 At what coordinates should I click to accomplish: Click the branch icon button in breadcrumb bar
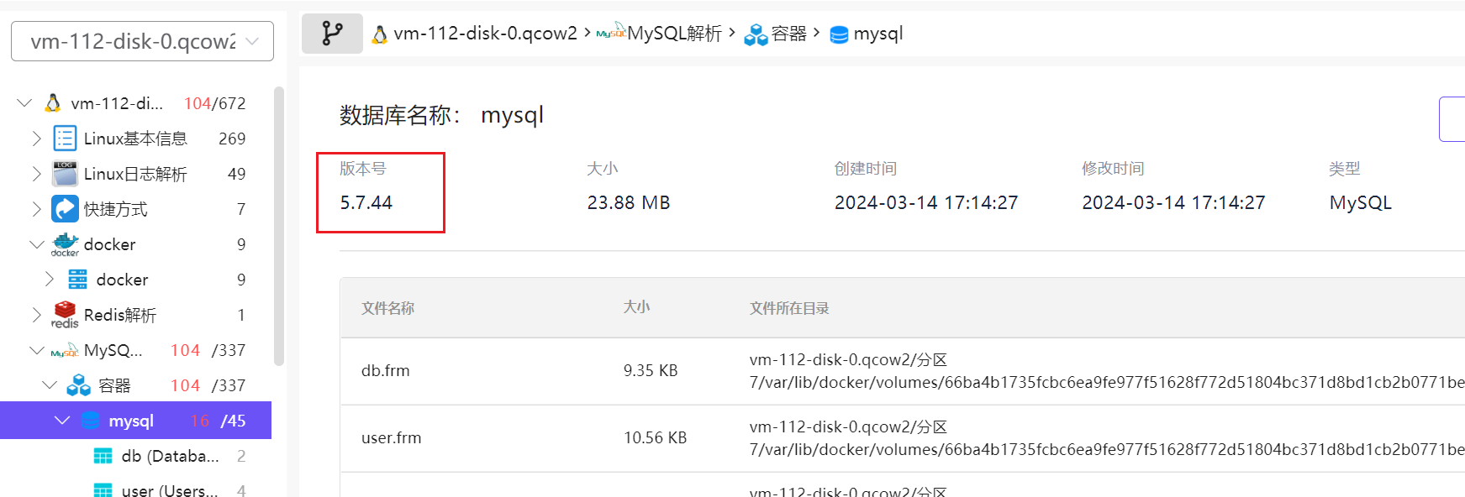(x=332, y=34)
